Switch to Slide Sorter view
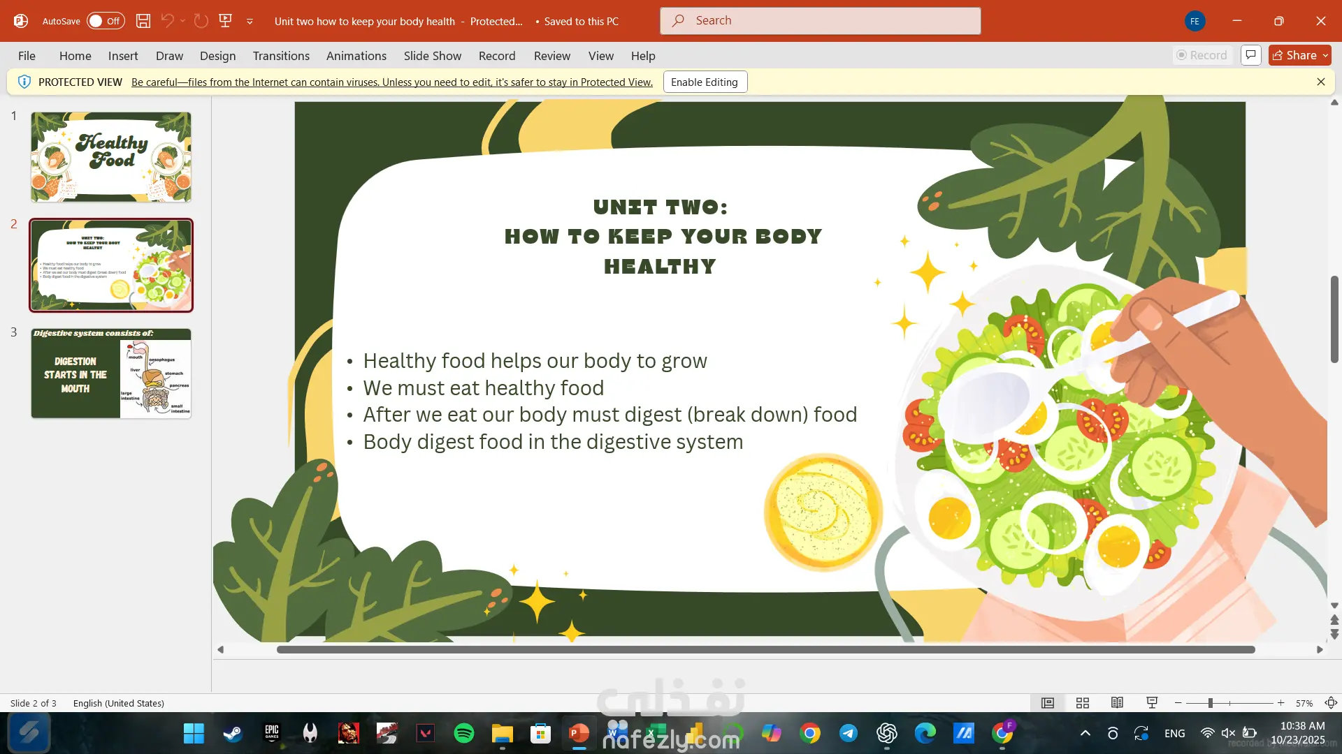 (x=1082, y=703)
